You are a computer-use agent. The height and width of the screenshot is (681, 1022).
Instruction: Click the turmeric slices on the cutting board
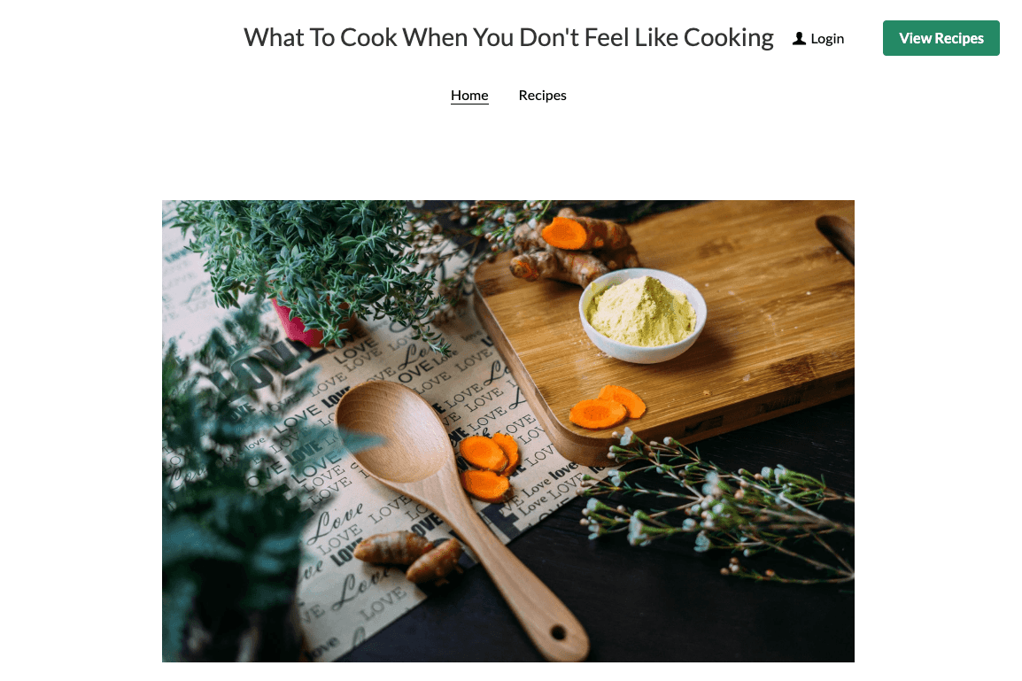(607, 407)
